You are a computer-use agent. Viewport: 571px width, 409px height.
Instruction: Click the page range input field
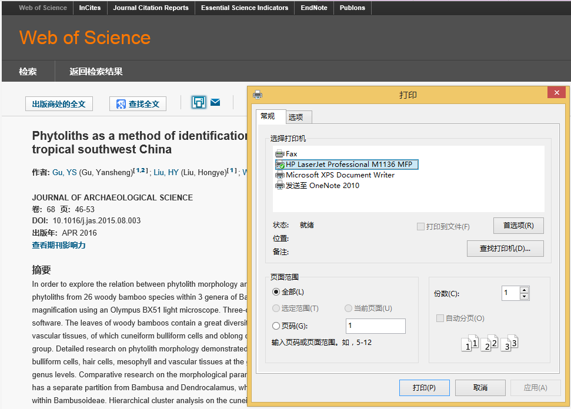(x=375, y=326)
